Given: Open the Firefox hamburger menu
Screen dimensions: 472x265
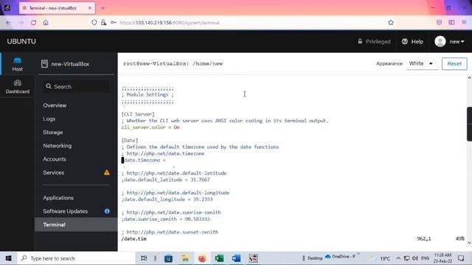Looking at the screenshot, I should point(464,23).
